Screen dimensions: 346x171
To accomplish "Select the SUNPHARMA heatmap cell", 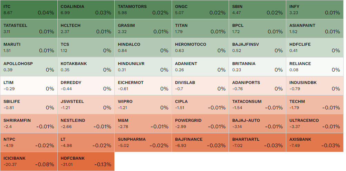I will [143, 142].
